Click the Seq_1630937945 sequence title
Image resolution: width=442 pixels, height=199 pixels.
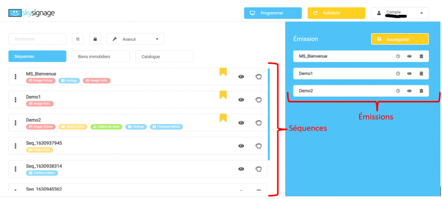(44, 143)
